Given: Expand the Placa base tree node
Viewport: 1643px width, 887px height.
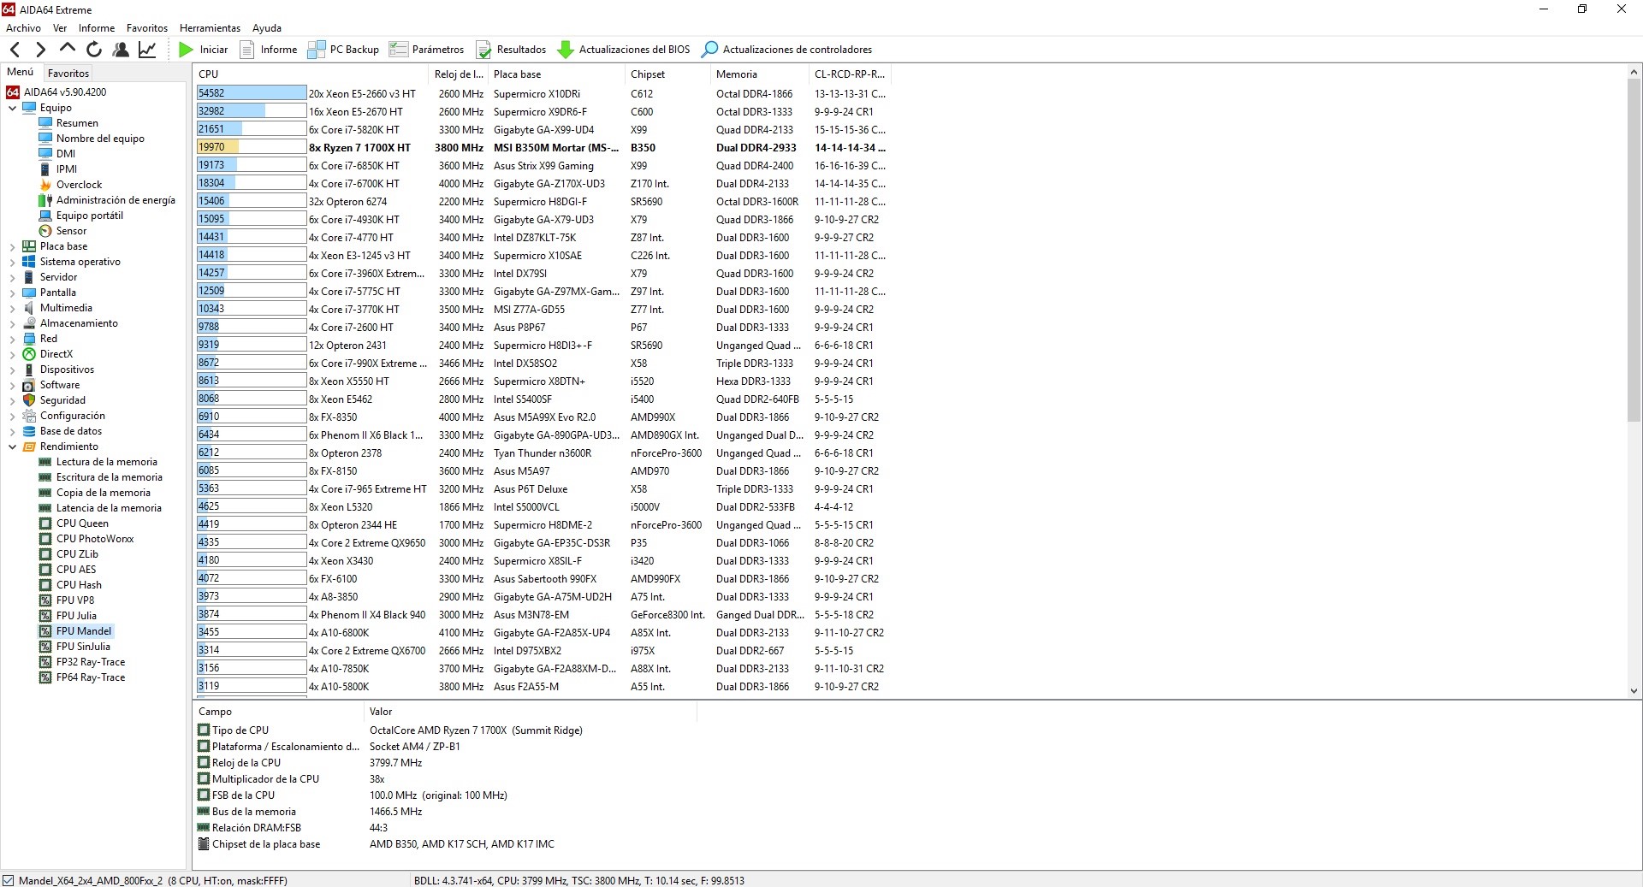Looking at the screenshot, I should pyautogui.click(x=12, y=246).
